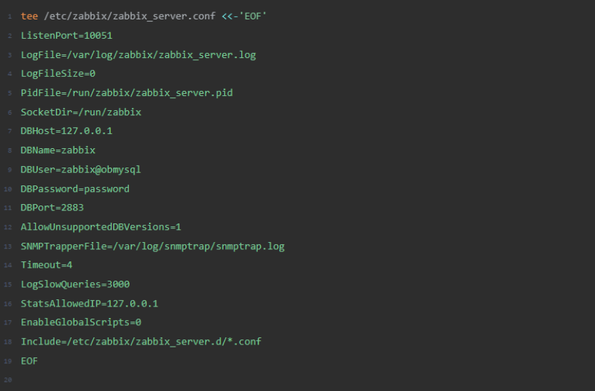Place cursor on the LogFile path line
The height and width of the screenshot is (391, 595).
pos(137,54)
